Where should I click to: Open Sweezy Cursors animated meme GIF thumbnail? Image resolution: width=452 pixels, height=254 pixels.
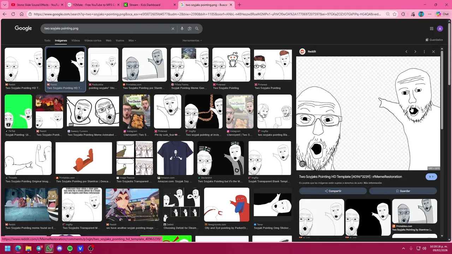[93, 111]
